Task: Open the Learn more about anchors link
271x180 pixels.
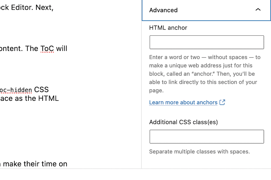Action: click(x=183, y=102)
